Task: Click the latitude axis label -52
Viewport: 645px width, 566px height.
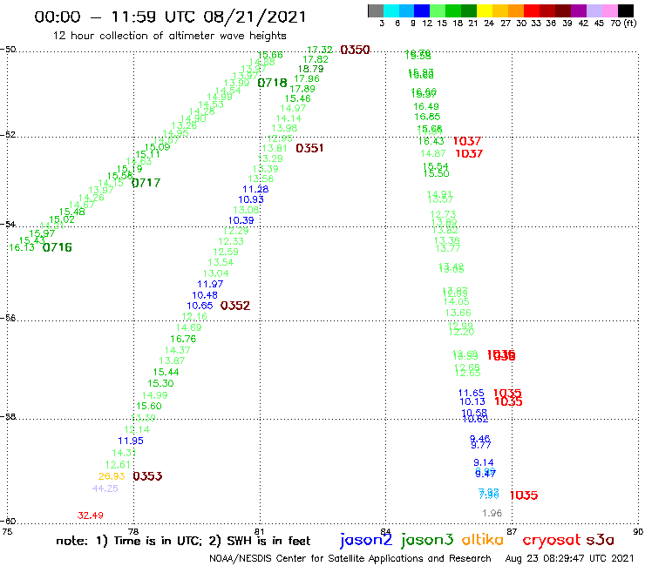Action: pos(8,134)
